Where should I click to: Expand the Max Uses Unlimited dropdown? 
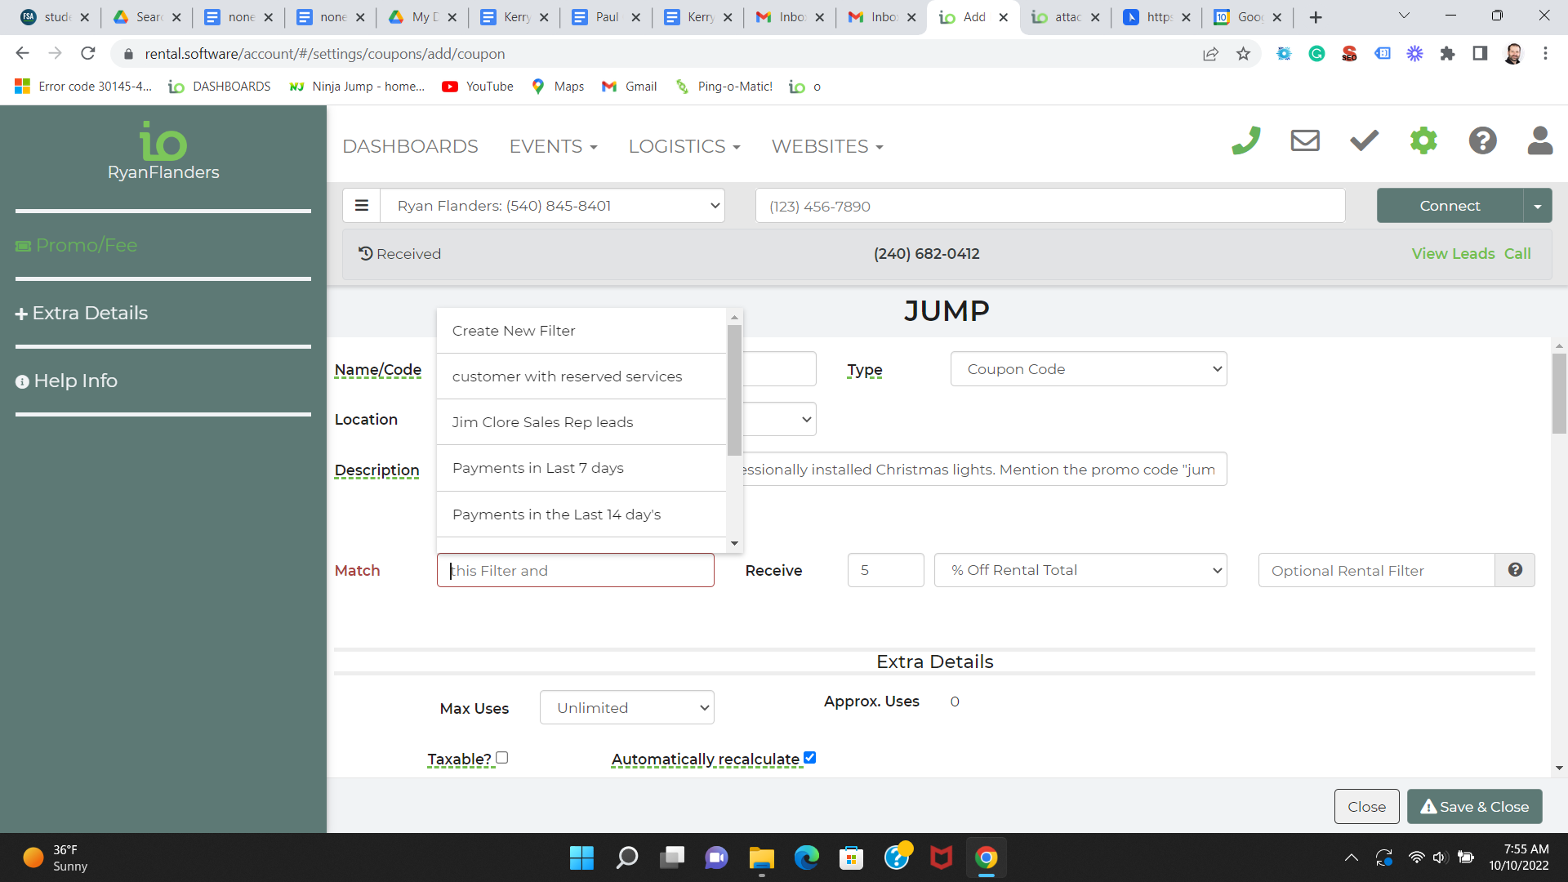click(626, 708)
